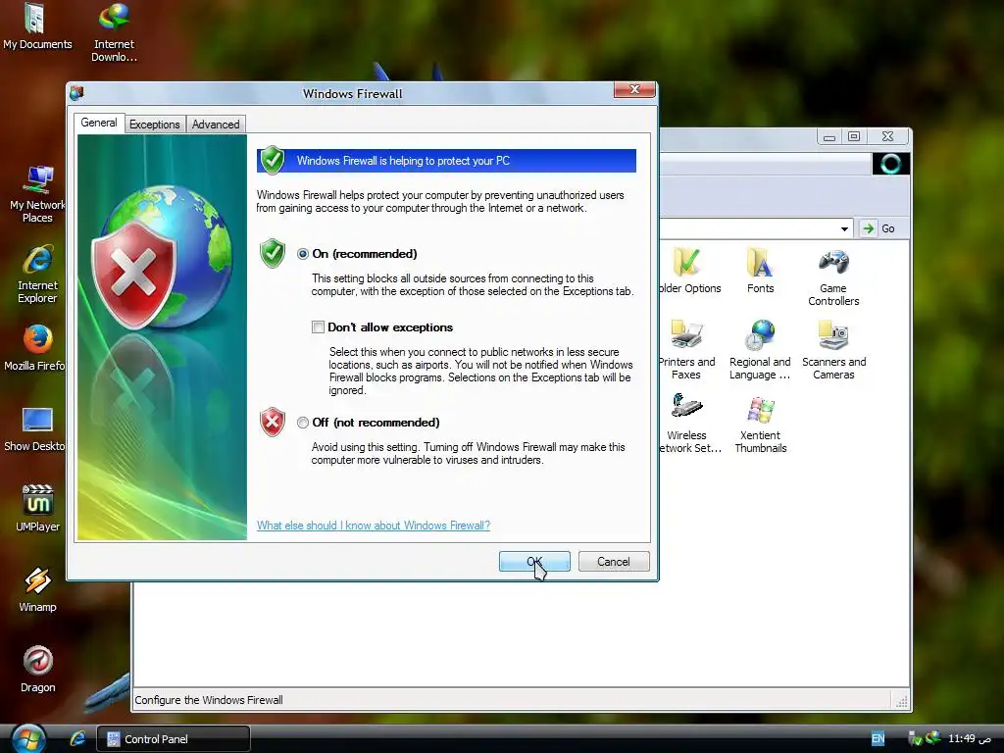Click the system tray clock
The height and width of the screenshot is (753, 1004).
tap(969, 739)
